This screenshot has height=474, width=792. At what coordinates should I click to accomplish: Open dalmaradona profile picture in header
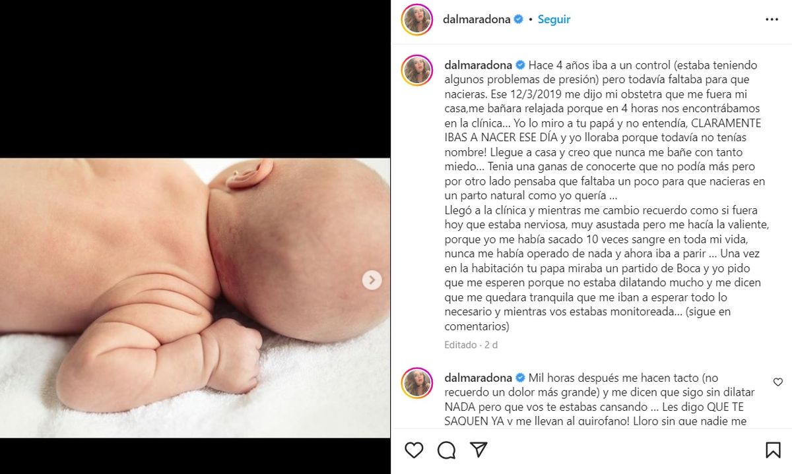point(416,20)
